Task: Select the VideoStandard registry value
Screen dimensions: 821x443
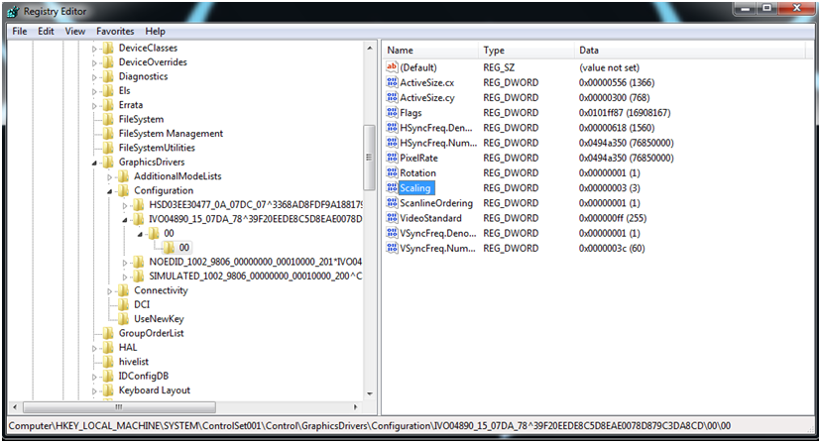Action: pos(430,218)
